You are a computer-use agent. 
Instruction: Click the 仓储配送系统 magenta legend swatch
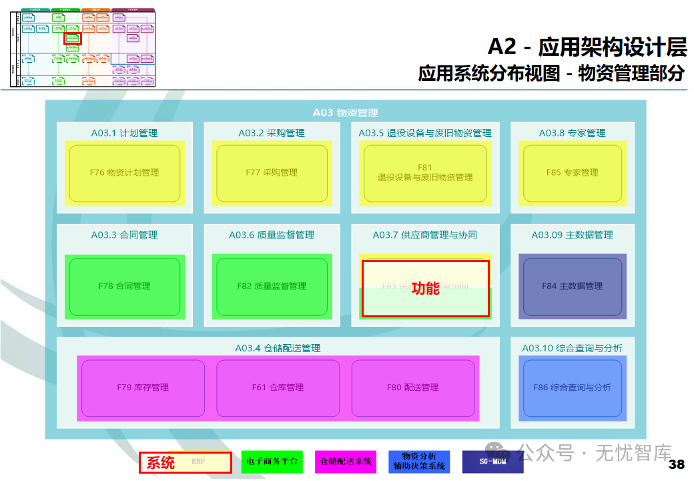tap(346, 462)
